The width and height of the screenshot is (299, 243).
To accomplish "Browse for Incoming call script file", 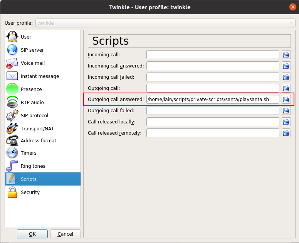I will [286, 55].
